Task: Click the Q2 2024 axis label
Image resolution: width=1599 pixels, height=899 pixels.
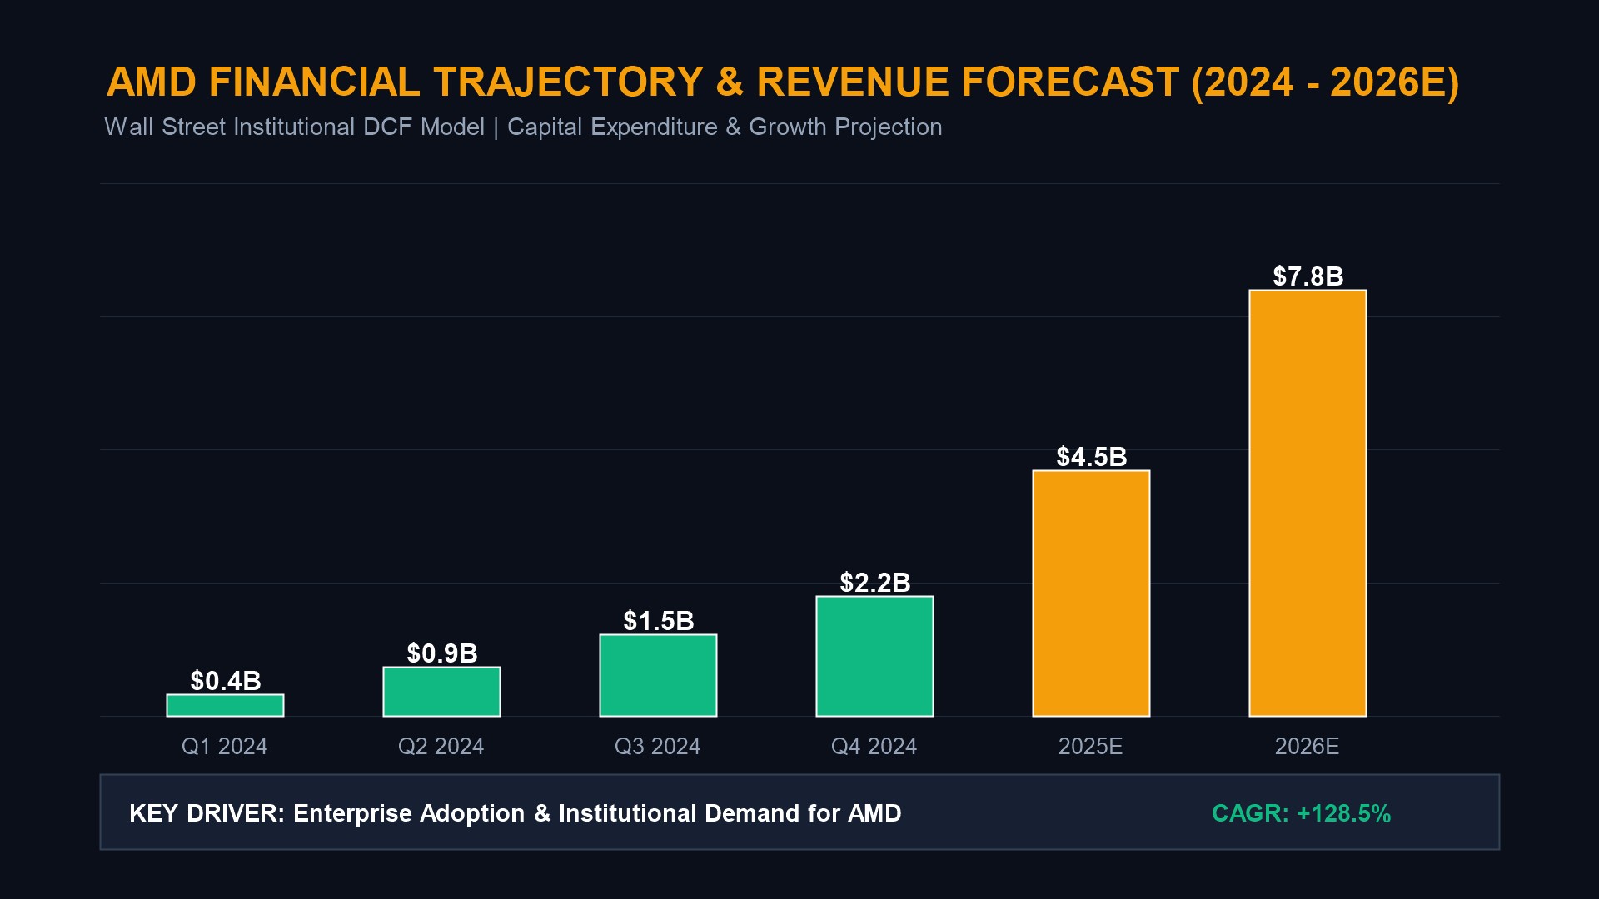Action: click(441, 747)
